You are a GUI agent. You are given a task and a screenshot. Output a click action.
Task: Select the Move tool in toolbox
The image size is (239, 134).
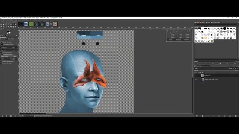tap(1, 24)
